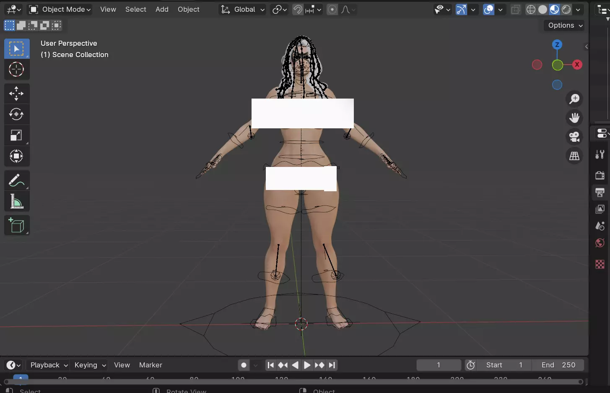Select the Annotate pencil tool
Viewport: 610px width, 393px height.
(17, 181)
